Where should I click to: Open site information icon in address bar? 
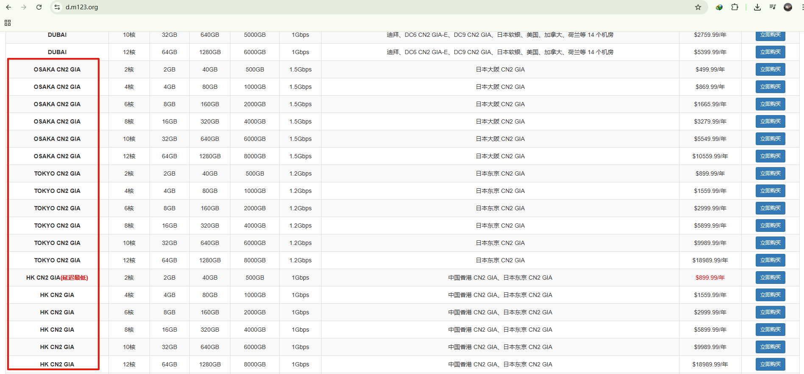tap(58, 7)
